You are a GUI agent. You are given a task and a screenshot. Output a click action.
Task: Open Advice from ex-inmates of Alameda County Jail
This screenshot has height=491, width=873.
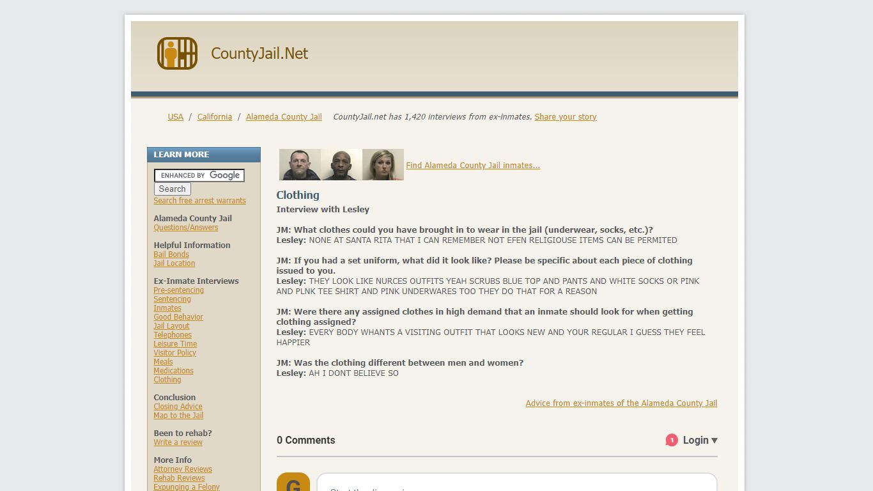[621, 403]
